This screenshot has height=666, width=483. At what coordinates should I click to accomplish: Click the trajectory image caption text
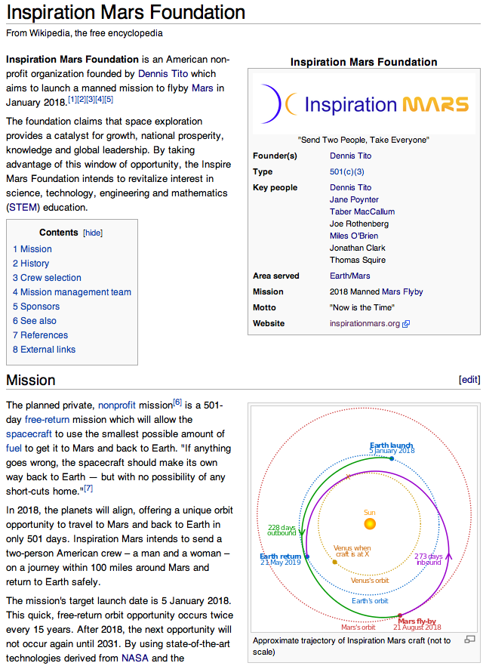(x=352, y=646)
